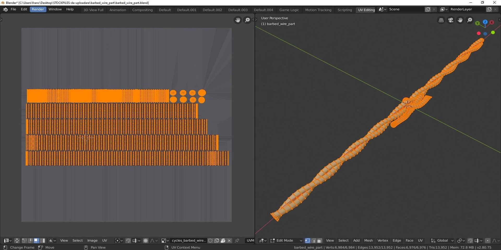The width and height of the screenshot is (501, 250).
Task: Switch to the Compositing workspace tab
Action: [142, 10]
